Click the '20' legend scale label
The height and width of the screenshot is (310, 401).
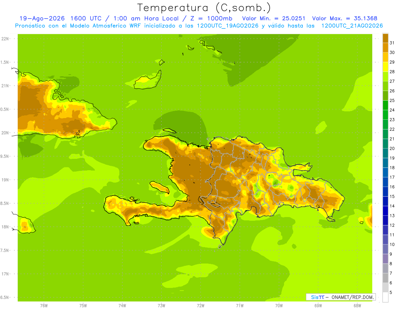point(392,148)
